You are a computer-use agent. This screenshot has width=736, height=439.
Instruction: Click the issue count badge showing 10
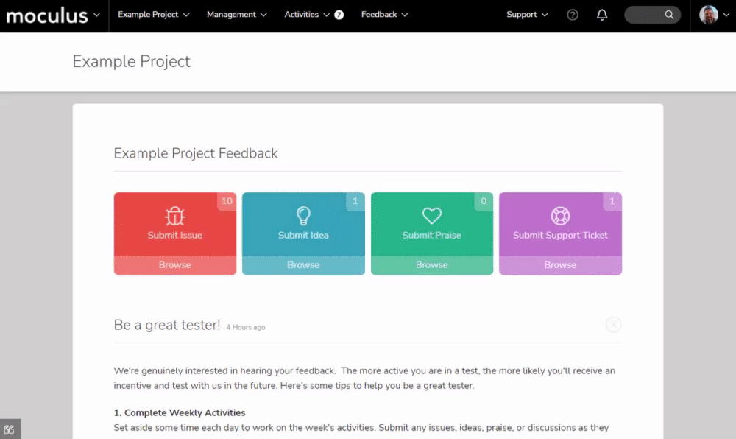click(x=227, y=201)
